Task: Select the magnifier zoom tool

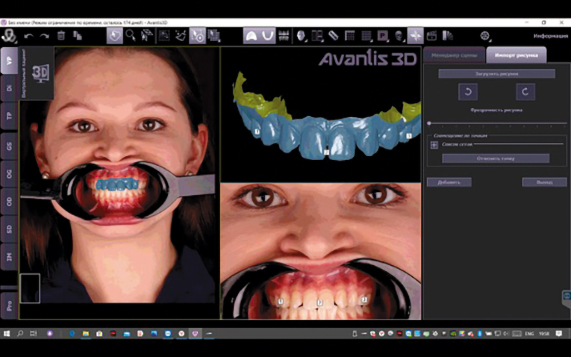Action: [x=130, y=36]
